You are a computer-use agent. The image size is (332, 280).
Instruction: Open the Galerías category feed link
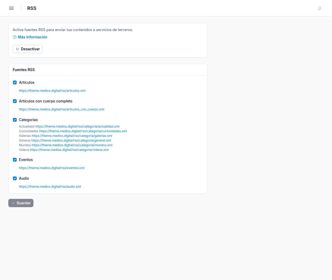(x=72, y=136)
